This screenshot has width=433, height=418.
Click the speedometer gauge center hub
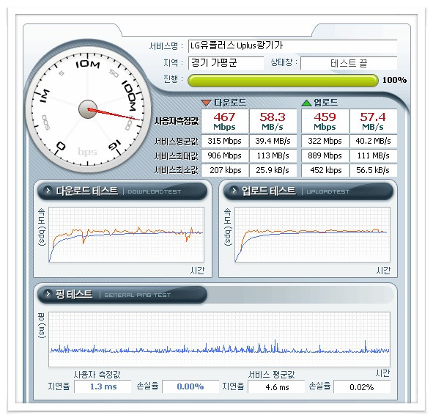click(x=88, y=109)
